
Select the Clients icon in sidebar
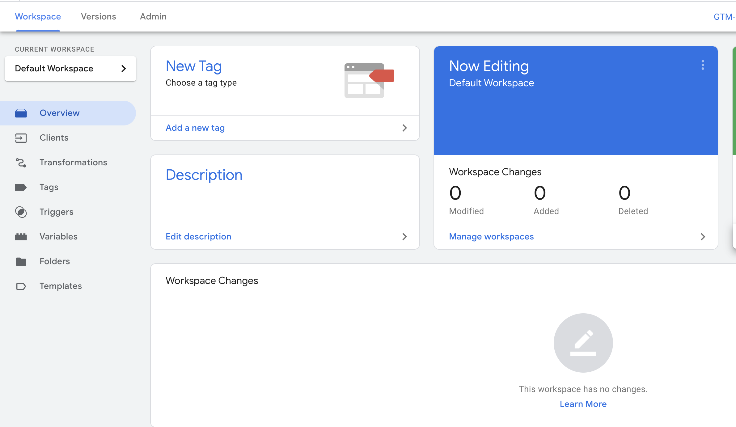(x=21, y=137)
